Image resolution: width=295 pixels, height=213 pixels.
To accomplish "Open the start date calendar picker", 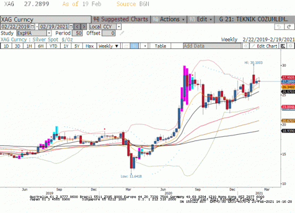I will [x=32, y=27].
